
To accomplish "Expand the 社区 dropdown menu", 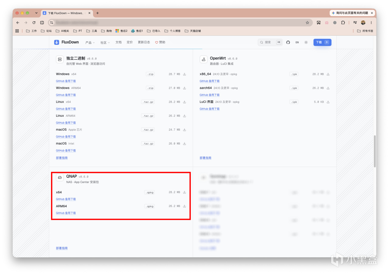I will [x=105, y=42].
